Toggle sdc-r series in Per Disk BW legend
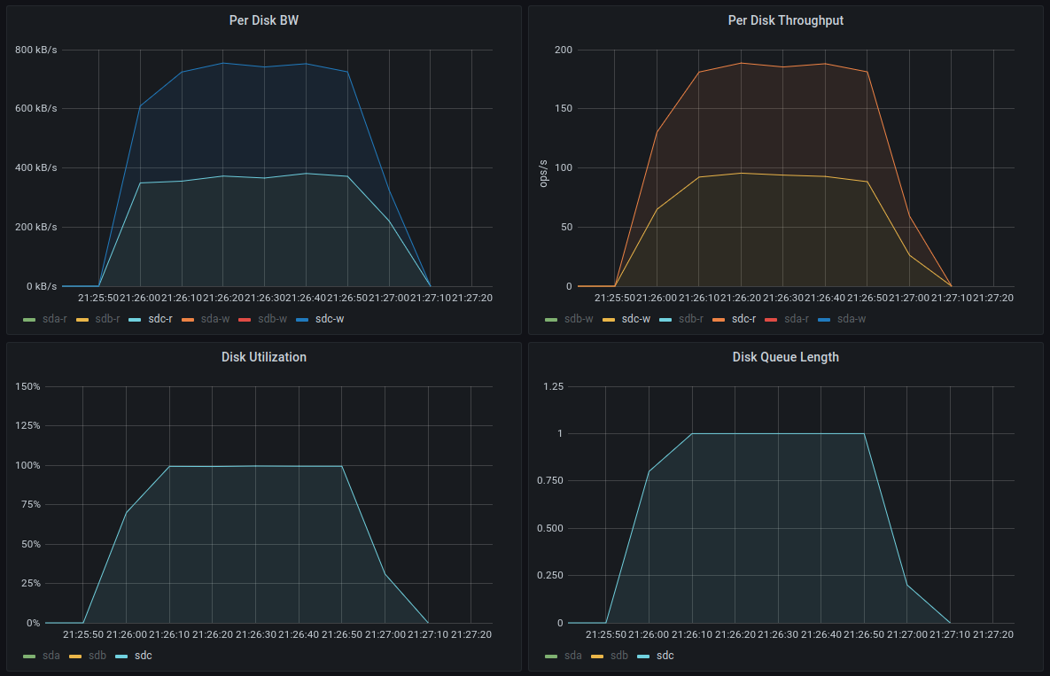 point(159,319)
